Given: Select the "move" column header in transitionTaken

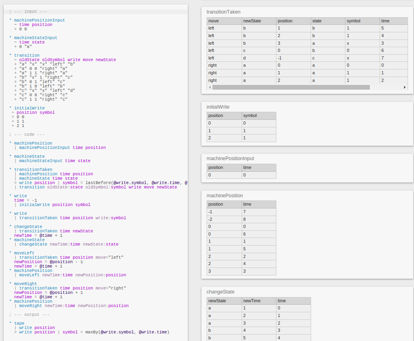Looking at the screenshot, I should pyautogui.click(x=224, y=21).
